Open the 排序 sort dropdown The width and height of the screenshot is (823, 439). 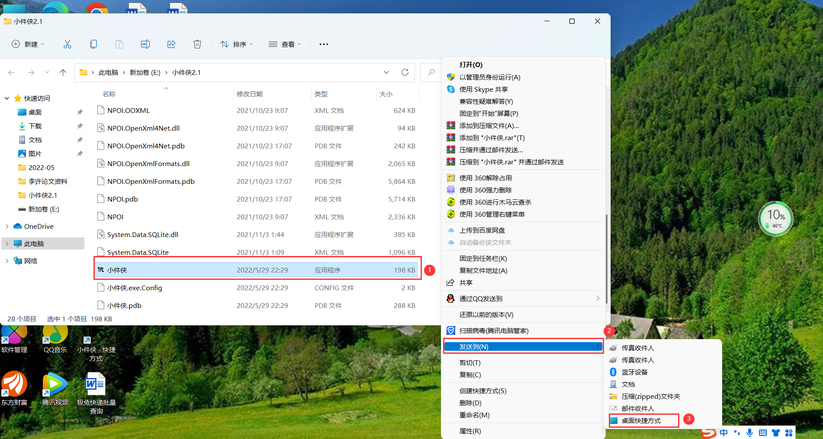pyautogui.click(x=237, y=44)
